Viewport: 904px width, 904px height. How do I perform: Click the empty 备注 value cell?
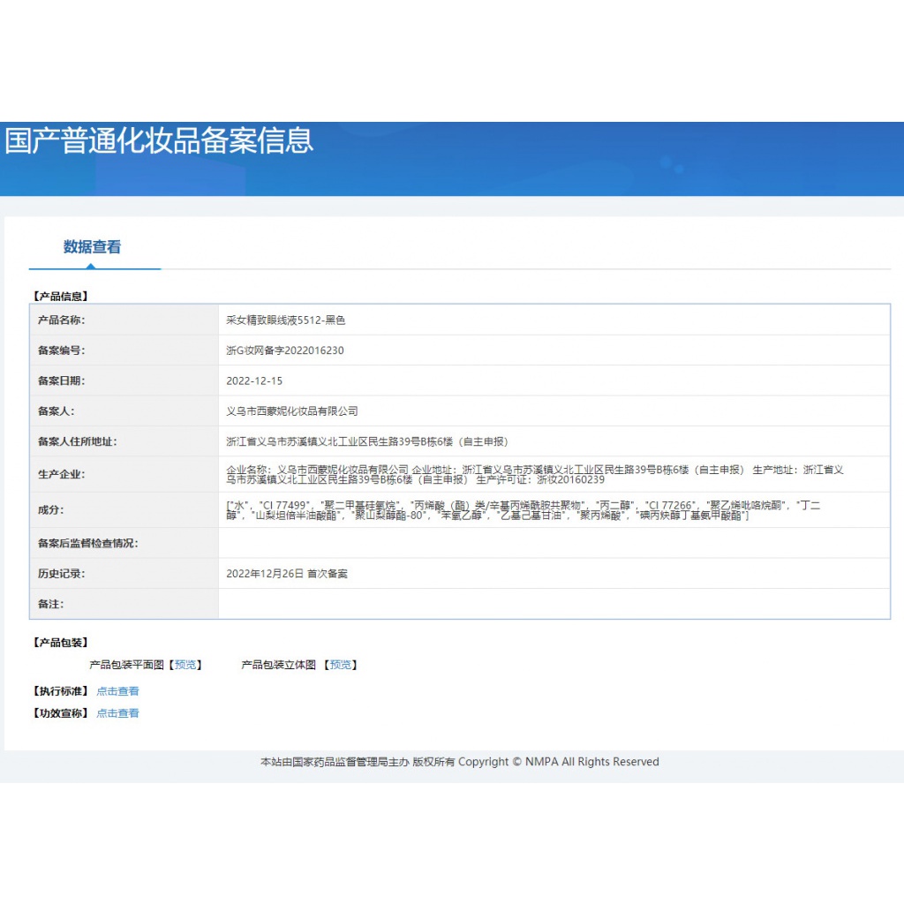[554, 604]
